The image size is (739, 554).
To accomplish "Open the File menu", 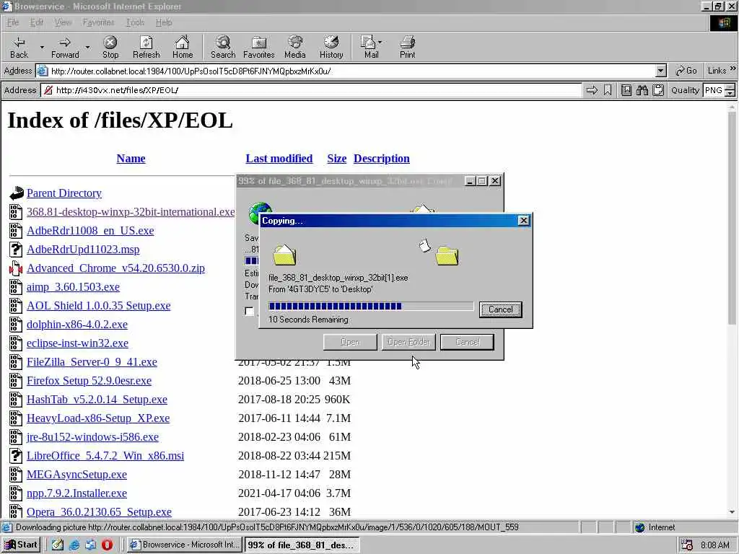I will coord(13,22).
